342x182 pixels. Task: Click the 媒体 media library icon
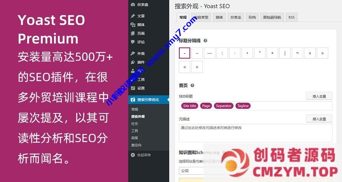[133, 25]
